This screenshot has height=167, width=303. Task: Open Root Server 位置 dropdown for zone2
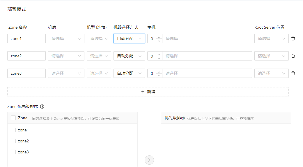click(x=272, y=56)
